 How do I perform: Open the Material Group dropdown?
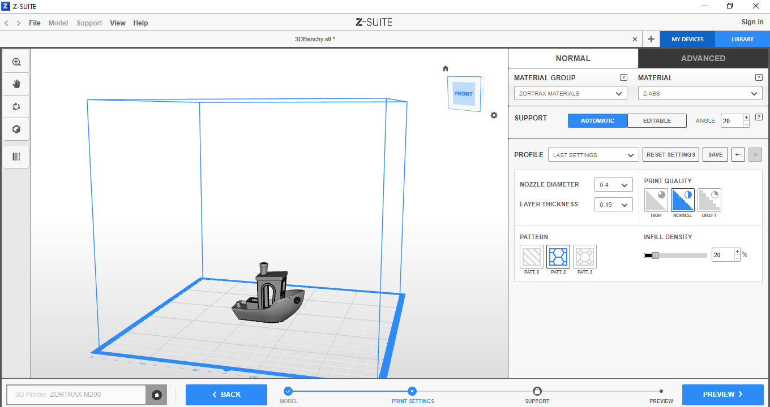tap(571, 93)
